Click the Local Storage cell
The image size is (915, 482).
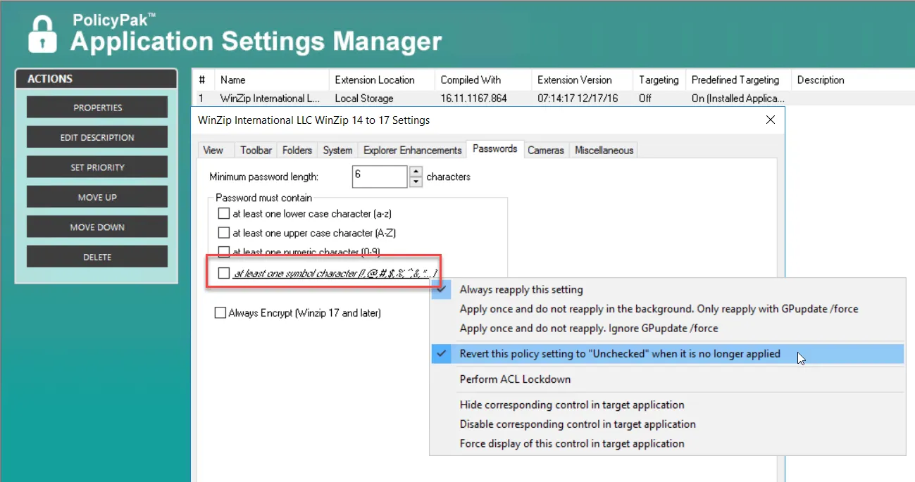[x=364, y=99]
